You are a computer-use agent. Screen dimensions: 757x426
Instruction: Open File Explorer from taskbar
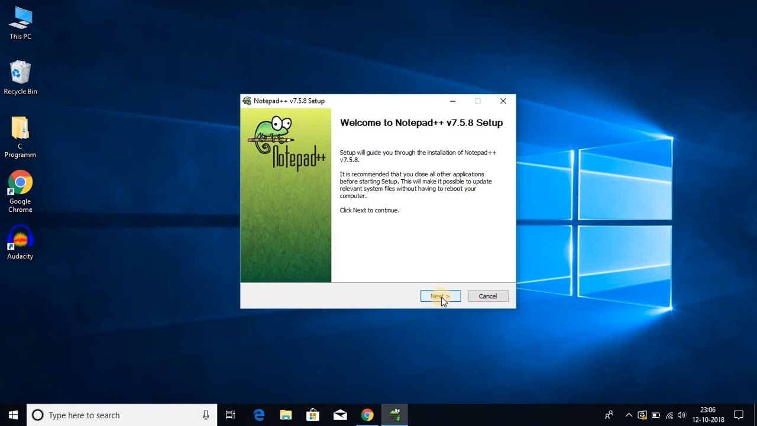point(286,415)
